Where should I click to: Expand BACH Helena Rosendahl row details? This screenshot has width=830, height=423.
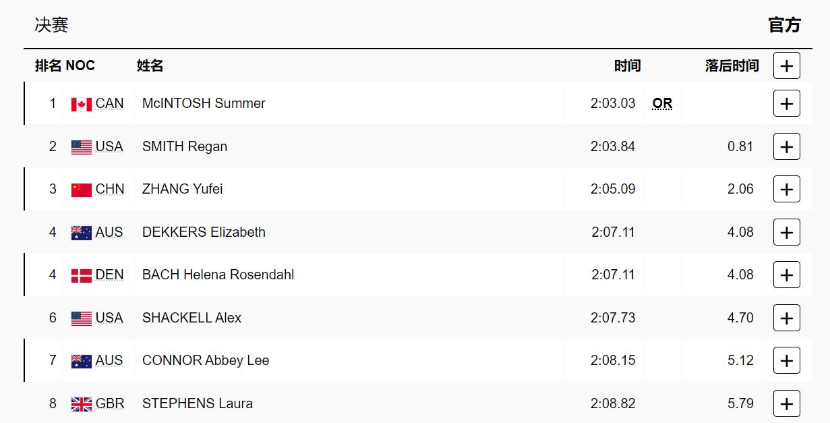[x=786, y=275]
